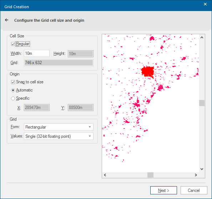
Task: Click the Form dropdown arrow
Action: (90, 127)
